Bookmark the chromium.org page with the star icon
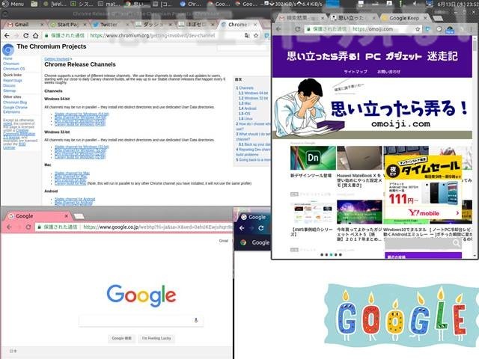The width and height of the screenshot is (479, 359). (x=256, y=36)
